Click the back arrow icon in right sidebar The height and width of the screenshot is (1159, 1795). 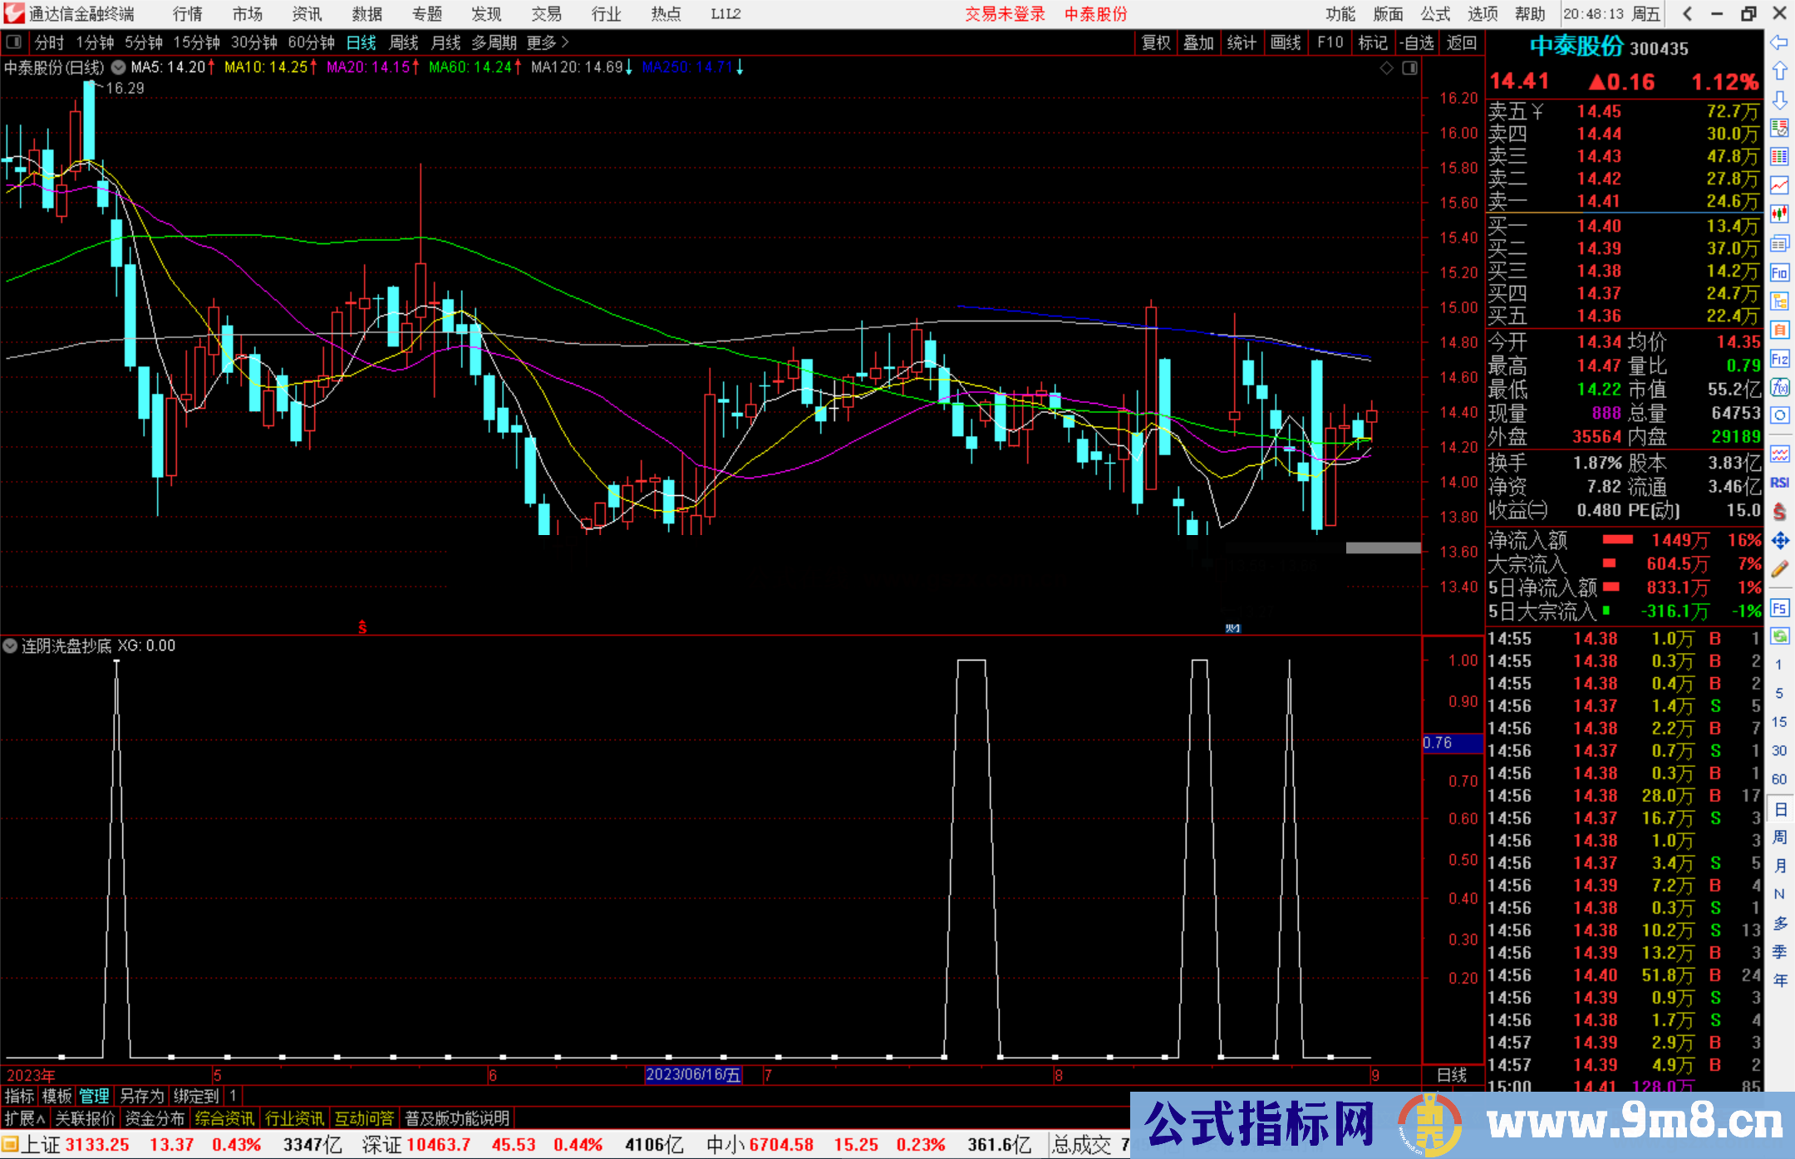[1779, 42]
